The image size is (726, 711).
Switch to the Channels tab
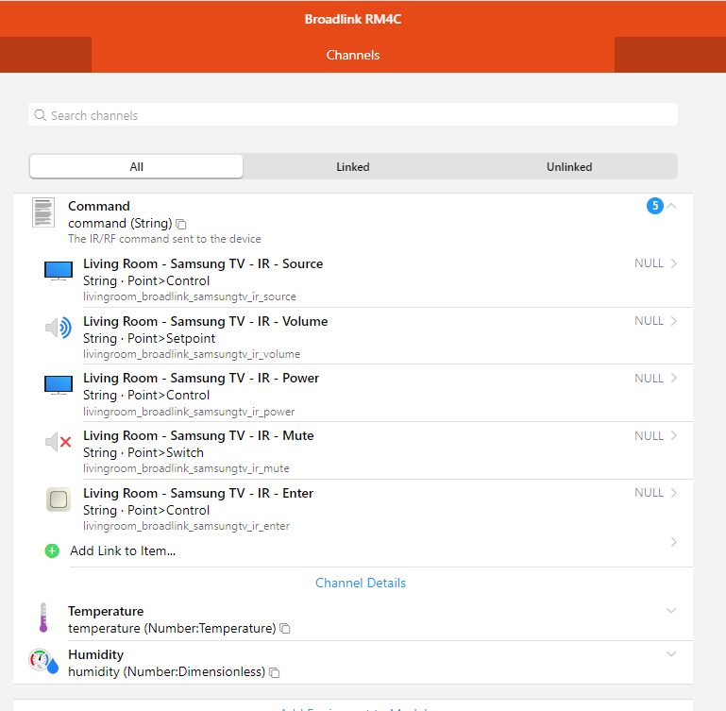353,55
